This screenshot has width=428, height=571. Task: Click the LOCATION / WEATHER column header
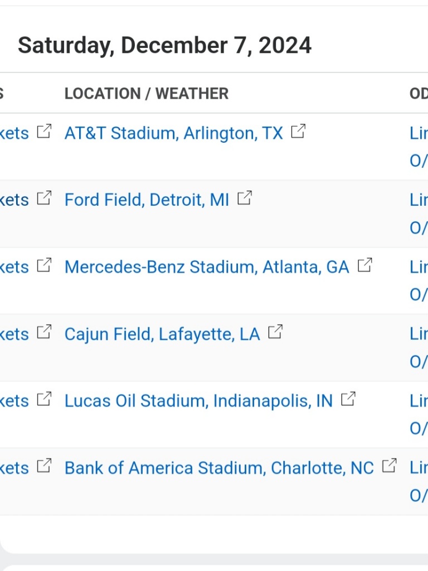(x=146, y=93)
